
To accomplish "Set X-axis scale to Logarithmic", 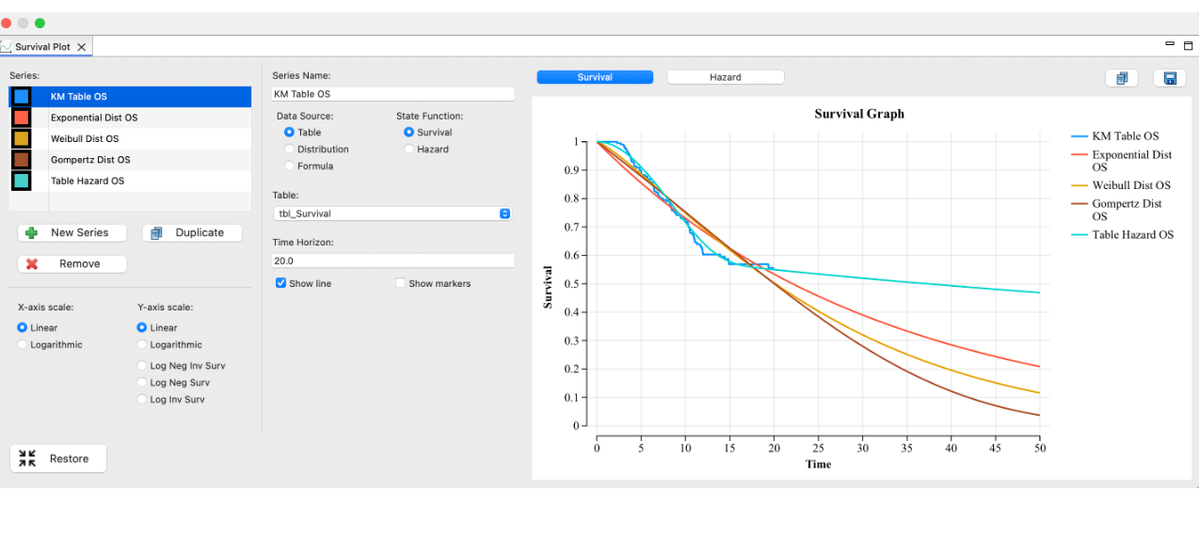I will point(23,345).
